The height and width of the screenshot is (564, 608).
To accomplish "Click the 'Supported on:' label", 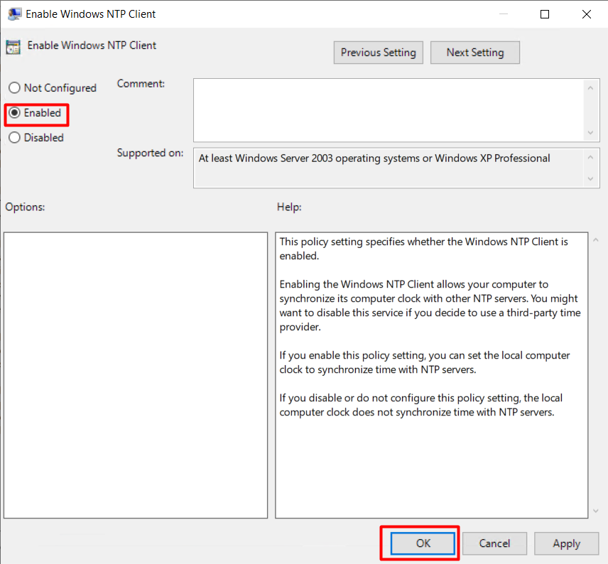I will tap(150, 153).
